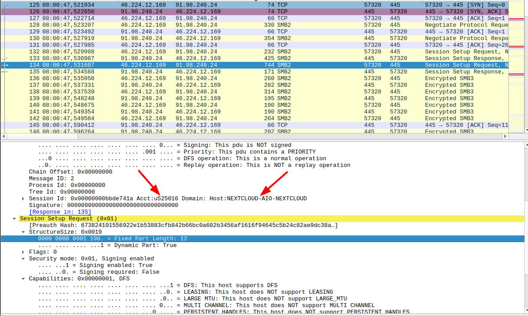This screenshot has height=316, width=528.
Task: Expand the Flags: 0 node
Action: pyautogui.click(x=24, y=252)
